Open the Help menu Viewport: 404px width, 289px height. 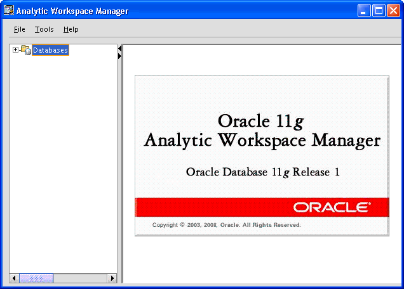[71, 29]
